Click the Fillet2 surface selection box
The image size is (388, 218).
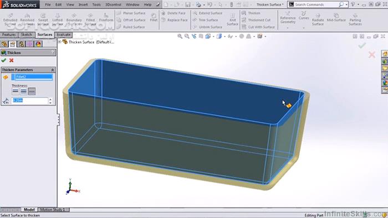click(x=32, y=77)
